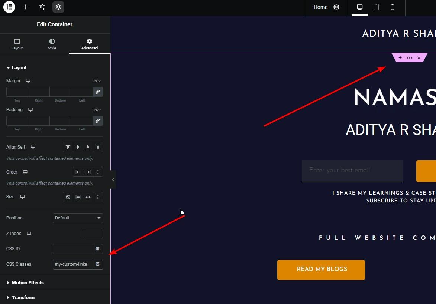The image size is (436, 304).
Task: Open the Position Default dropdown
Action: (x=77, y=218)
